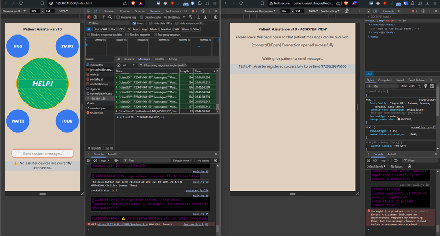Create live expression with eye icon in left console

tap(116, 160)
